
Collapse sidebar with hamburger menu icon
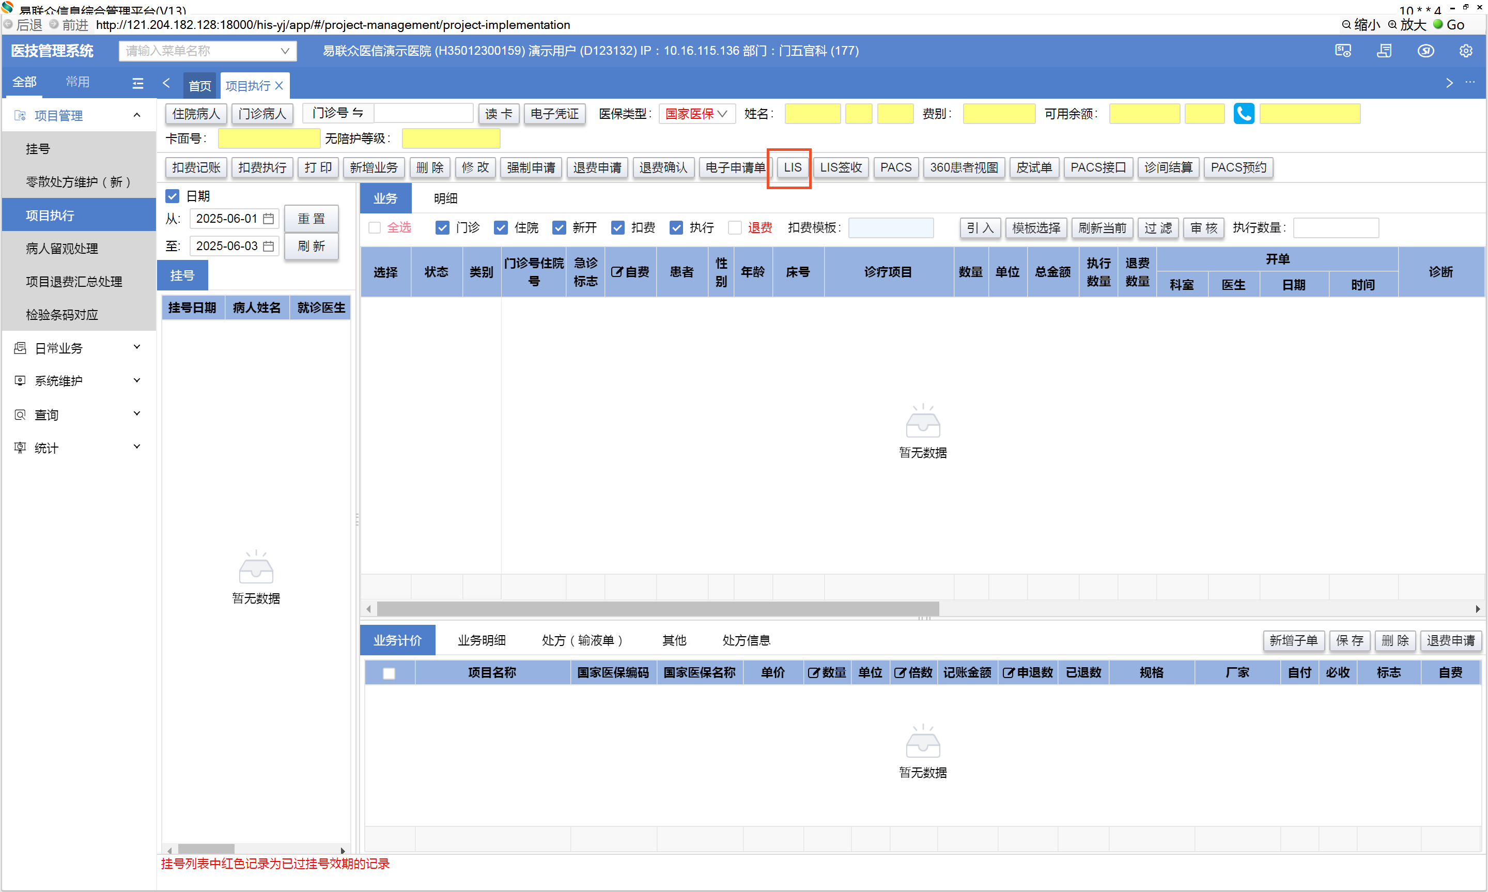[x=137, y=84]
